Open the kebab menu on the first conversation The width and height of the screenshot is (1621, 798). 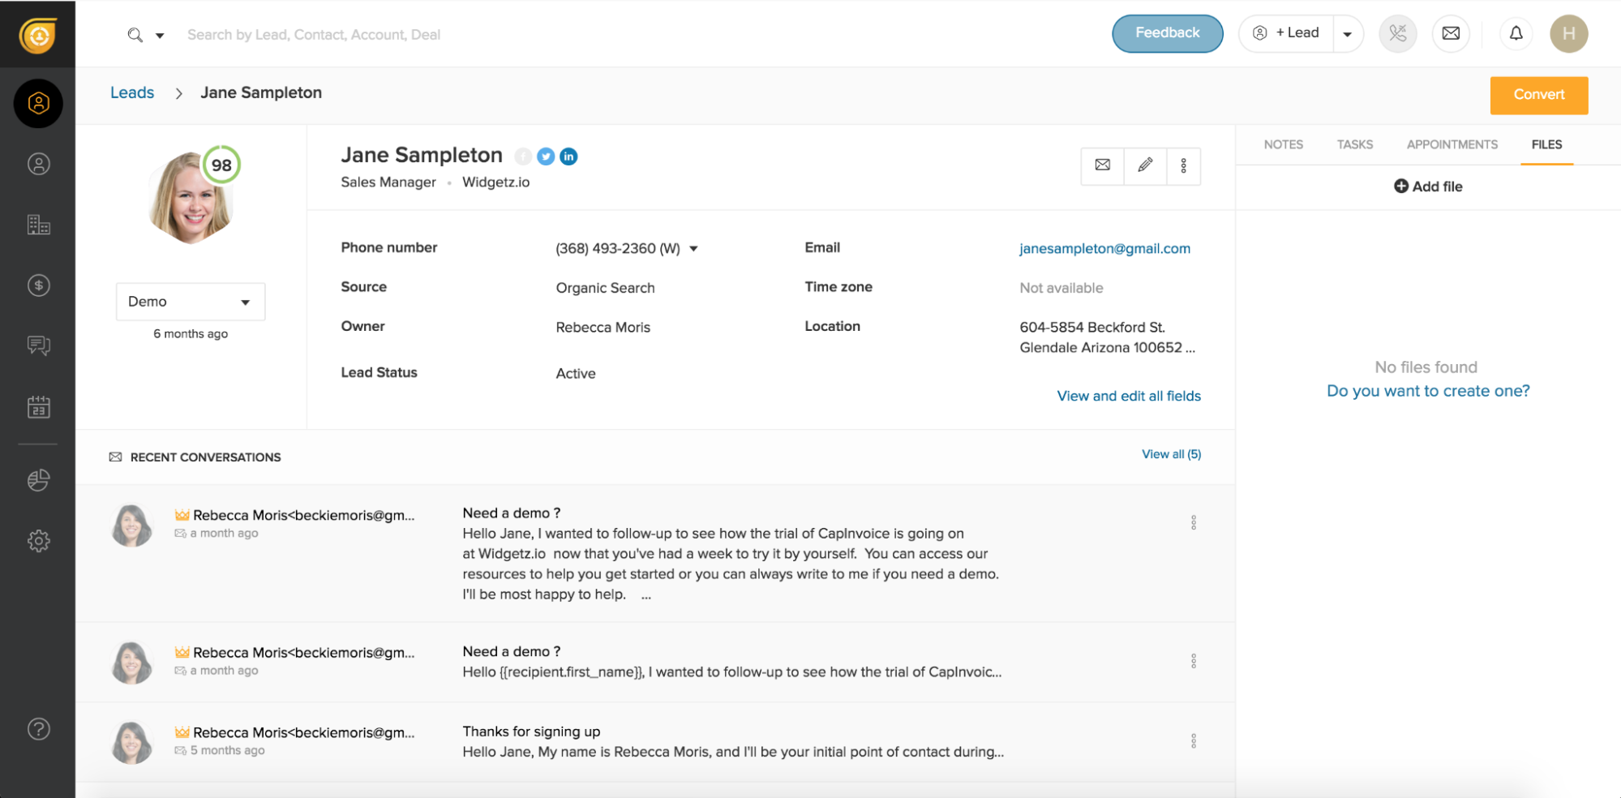tap(1192, 522)
